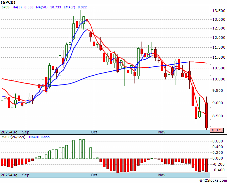227x183 pixels.
Task: Click the 12.000 price axis label
Action: point(219,38)
